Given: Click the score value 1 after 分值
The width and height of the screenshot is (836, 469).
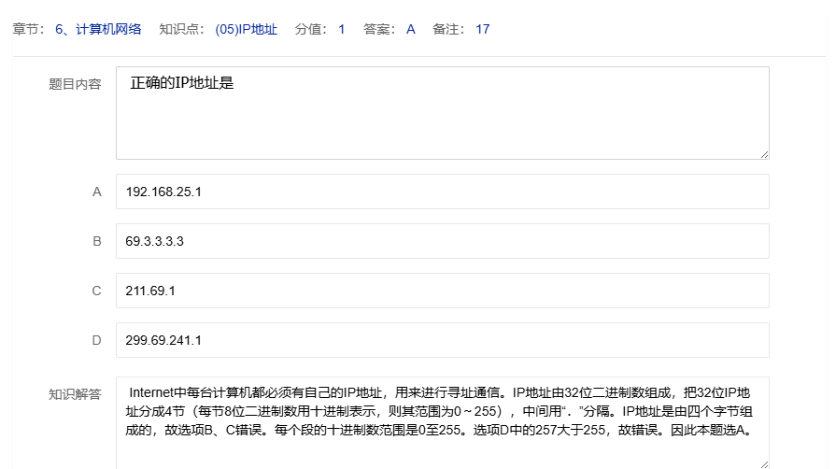Looking at the screenshot, I should pyautogui.click(x=342, y=29).
